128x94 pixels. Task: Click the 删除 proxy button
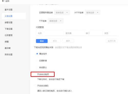pos(68,41)
